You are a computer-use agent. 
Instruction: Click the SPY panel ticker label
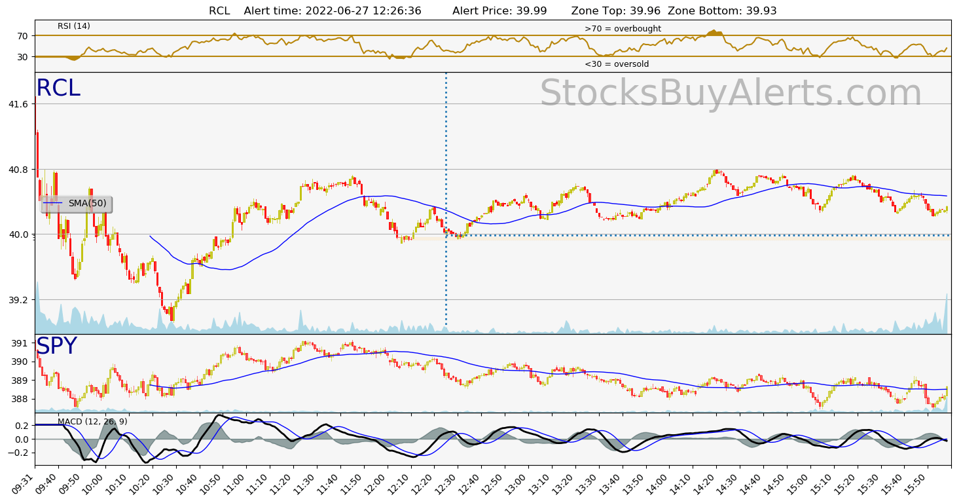(56, 346)
